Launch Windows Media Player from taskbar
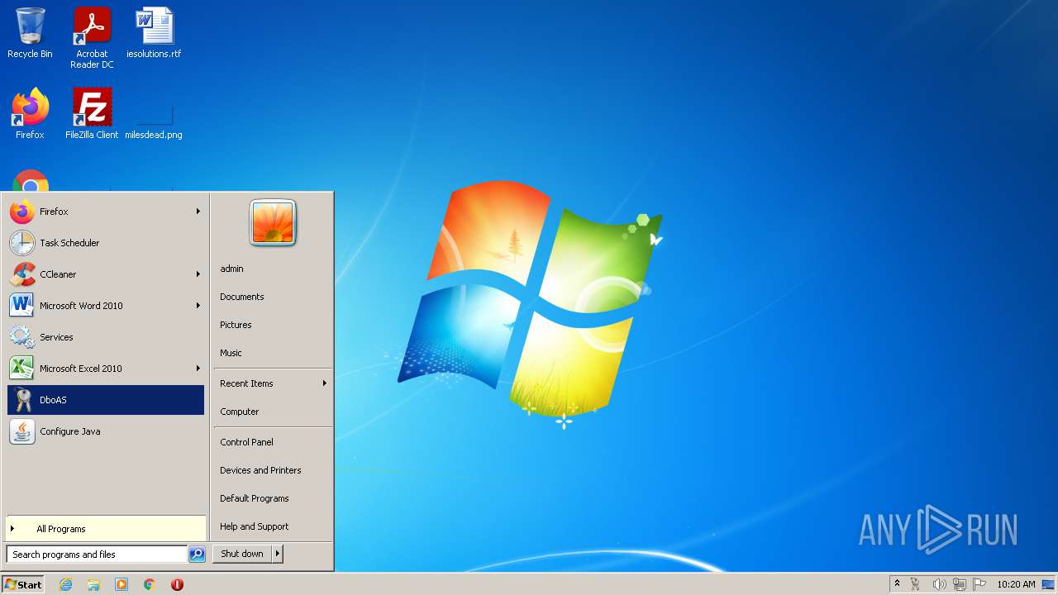 click(122, 584)
